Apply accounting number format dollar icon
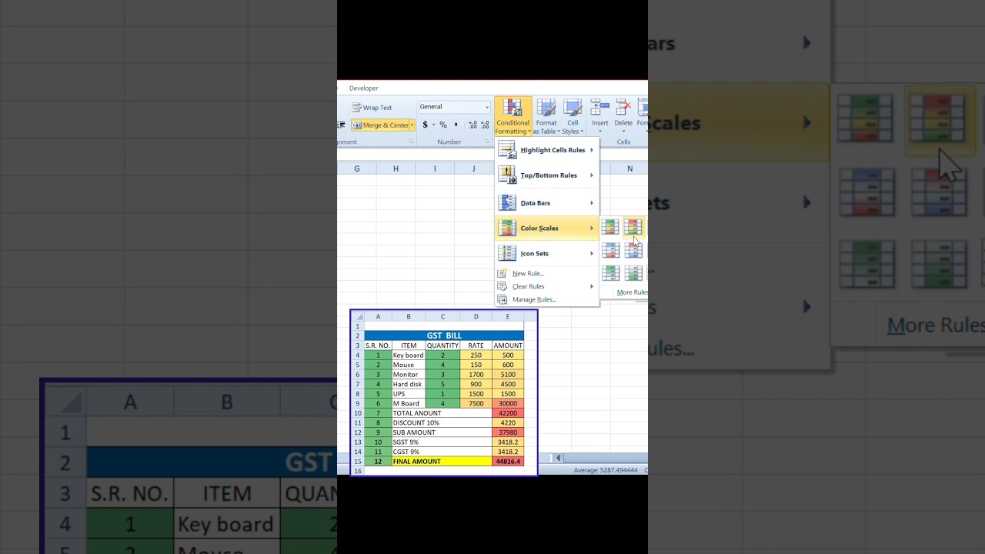985x554 pixels. pos(425,125)
